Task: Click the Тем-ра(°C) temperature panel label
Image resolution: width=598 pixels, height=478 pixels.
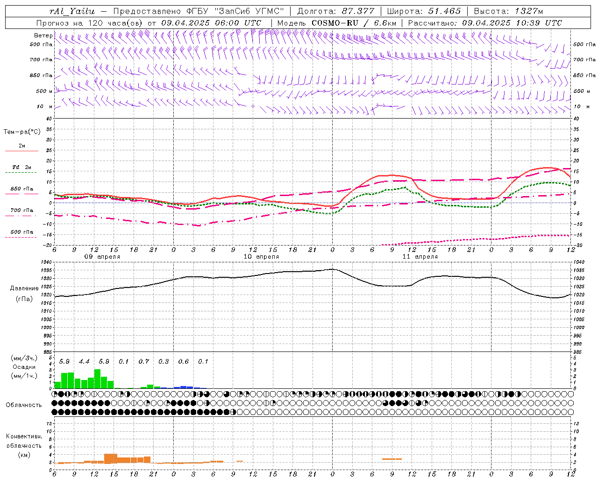Action: point(22,132)
